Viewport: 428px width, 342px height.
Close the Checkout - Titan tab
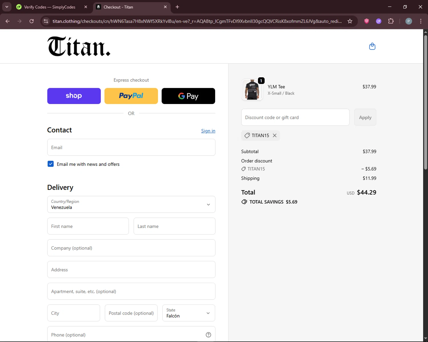(165, 7)
